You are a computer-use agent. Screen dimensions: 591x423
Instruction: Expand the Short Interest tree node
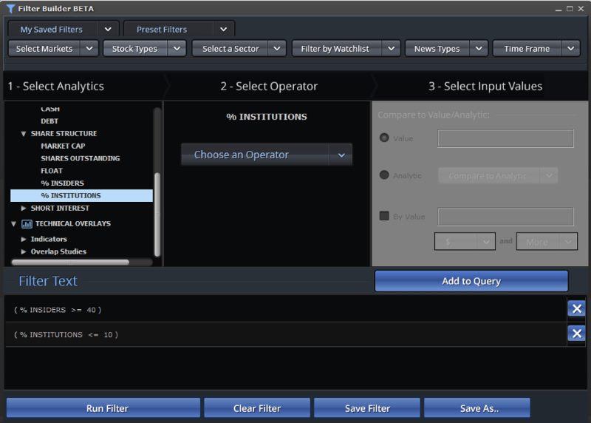[x=24, y=209]
